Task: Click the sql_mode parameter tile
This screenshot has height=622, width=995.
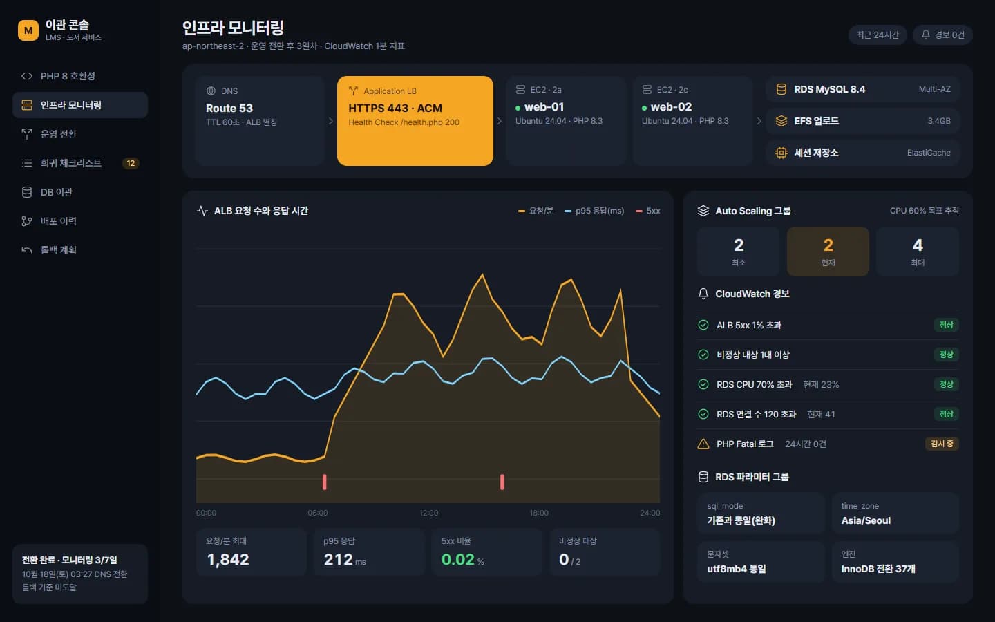Action: 761,513
